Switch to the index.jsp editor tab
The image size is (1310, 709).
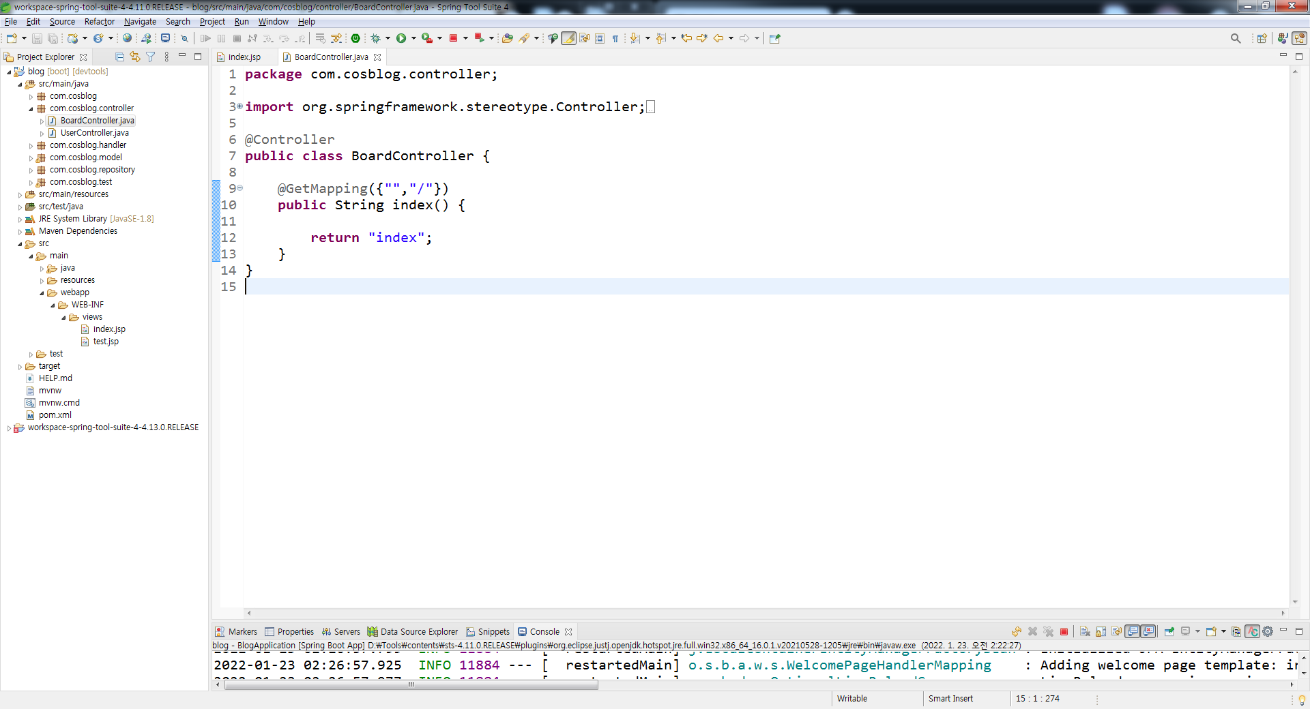click(244, 57)
